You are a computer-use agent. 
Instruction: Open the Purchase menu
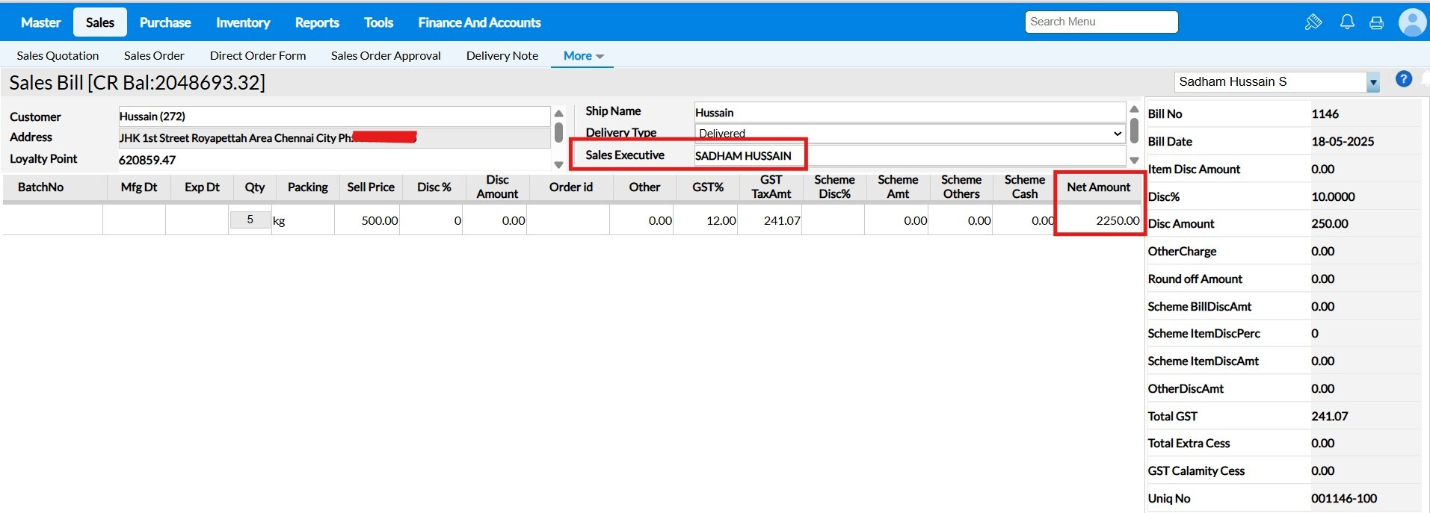click(165, 22)
